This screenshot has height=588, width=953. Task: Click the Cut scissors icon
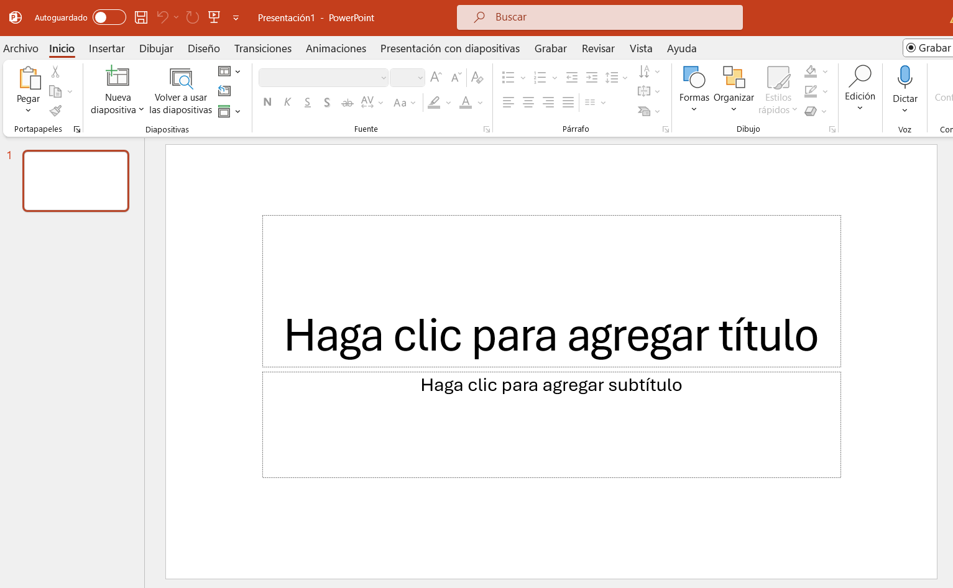click(x=55, y=72)
